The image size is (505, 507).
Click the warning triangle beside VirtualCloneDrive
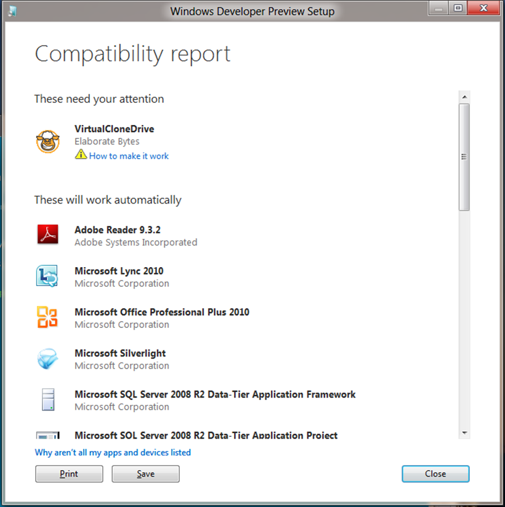pyautogui.click(x=81, y=156)
